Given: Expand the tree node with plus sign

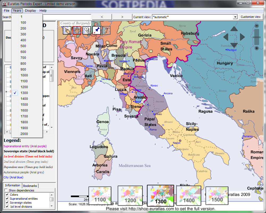Looking at the screenshot, I should click(x=6, y=92).
